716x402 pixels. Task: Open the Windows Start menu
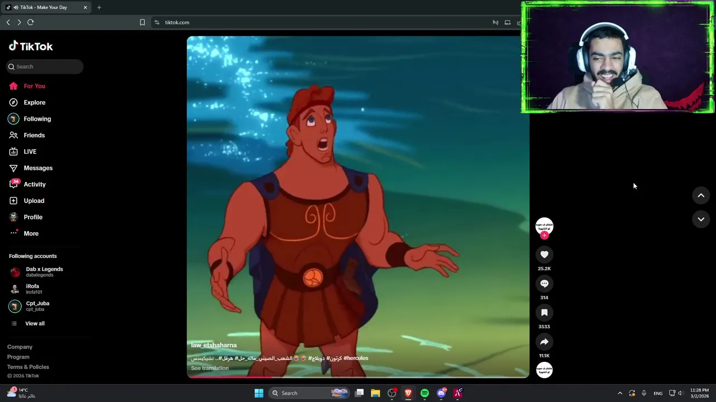click(x=258, y=393)
